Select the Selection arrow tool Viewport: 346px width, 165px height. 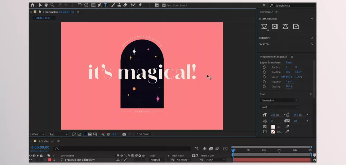tap(40, 5)
